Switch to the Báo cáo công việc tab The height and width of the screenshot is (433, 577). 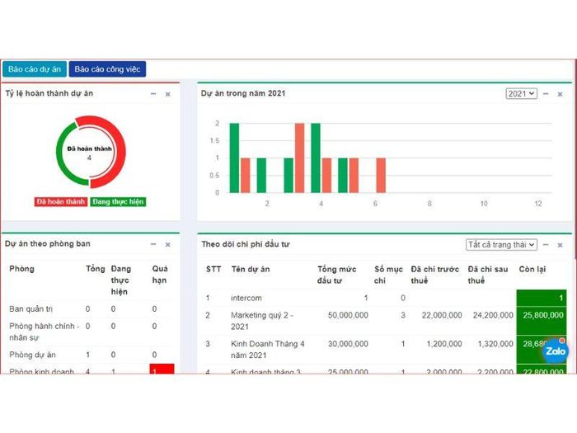coord(107,69)
